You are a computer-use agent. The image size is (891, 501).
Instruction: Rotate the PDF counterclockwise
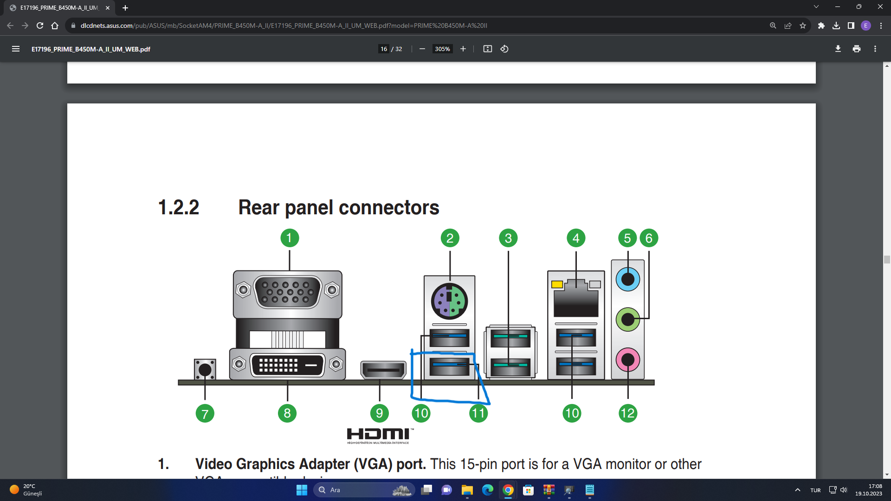[x=504, y=49]
